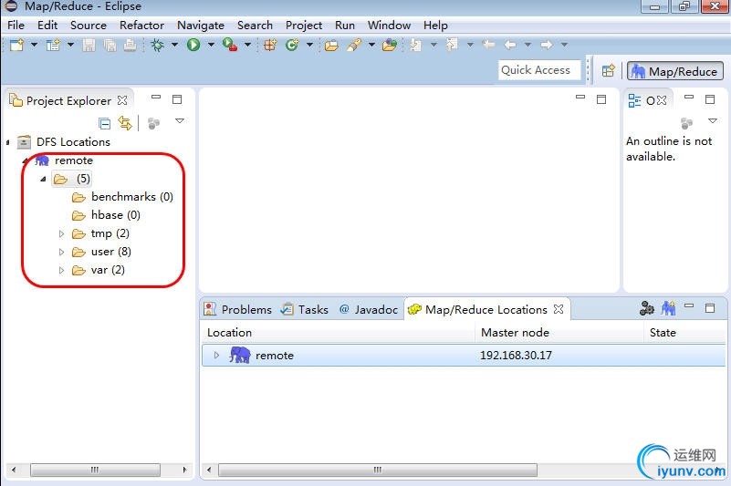Click the Print toolbar icon
This screenshot has width=731, height=486.
click(131, 46)
